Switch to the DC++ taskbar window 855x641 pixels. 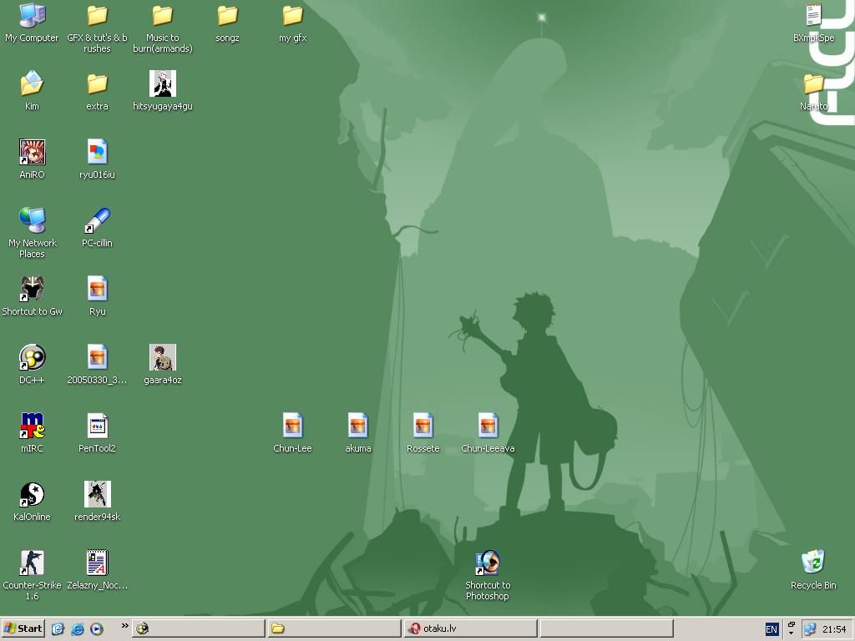[x=199, y=628]
